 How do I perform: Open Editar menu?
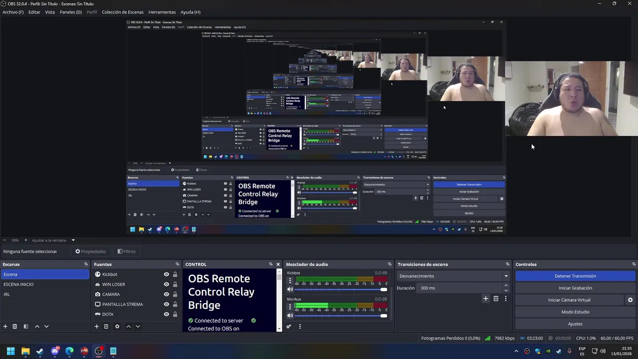click(34, 12)
